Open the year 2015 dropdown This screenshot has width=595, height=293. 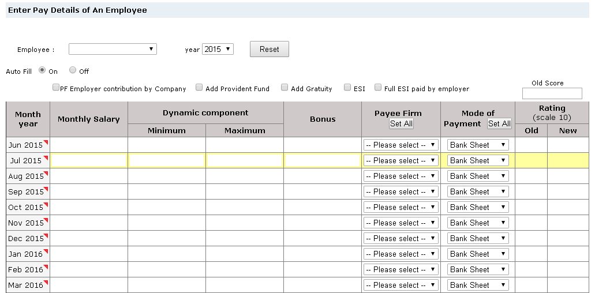(218, 50)
